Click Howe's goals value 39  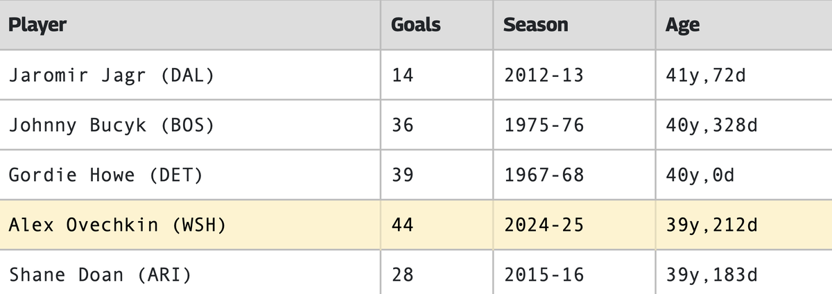[402, 175]
